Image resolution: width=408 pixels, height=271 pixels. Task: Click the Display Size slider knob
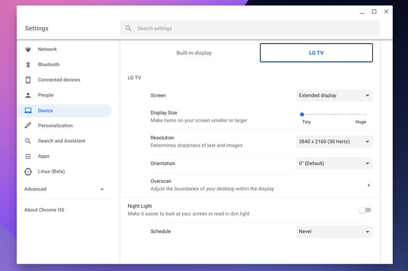tap(302, 114)
